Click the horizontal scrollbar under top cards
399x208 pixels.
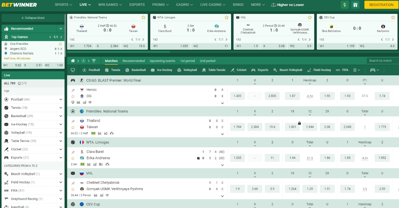[x=119, y=52]
